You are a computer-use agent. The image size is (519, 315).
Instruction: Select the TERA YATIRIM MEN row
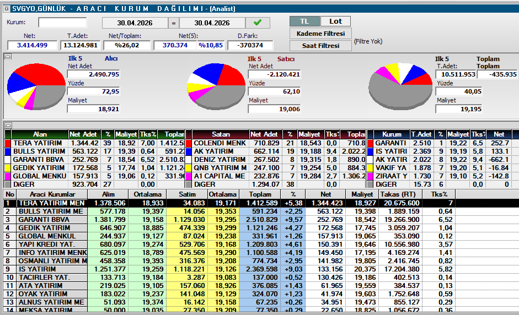(261, 203)
